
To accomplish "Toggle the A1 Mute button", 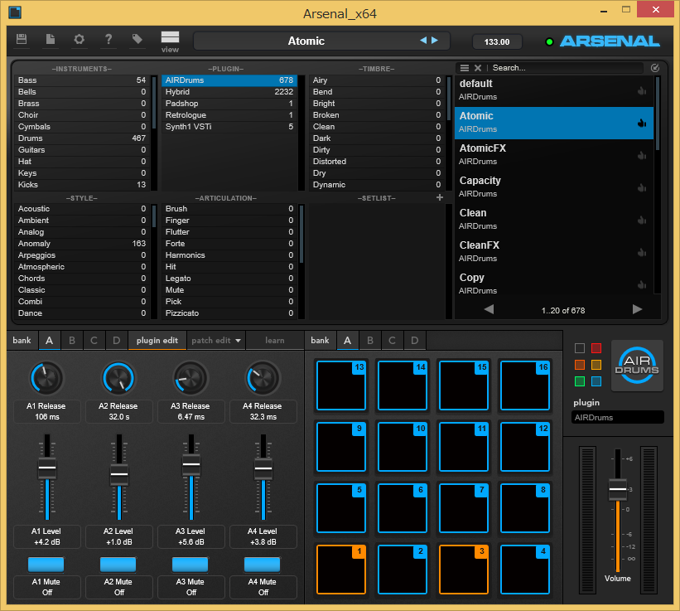I will point(46,564).
